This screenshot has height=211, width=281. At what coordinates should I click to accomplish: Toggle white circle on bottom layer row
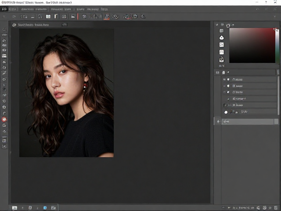click(x=226, y=112)
